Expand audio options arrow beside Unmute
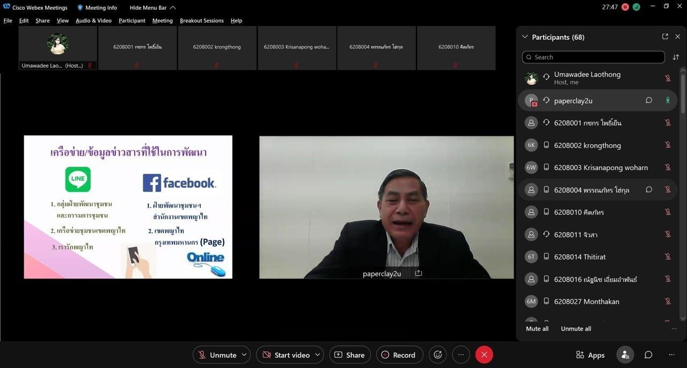Image resolution: width=687 pixels, height=368 pixels. pos(244,355)
